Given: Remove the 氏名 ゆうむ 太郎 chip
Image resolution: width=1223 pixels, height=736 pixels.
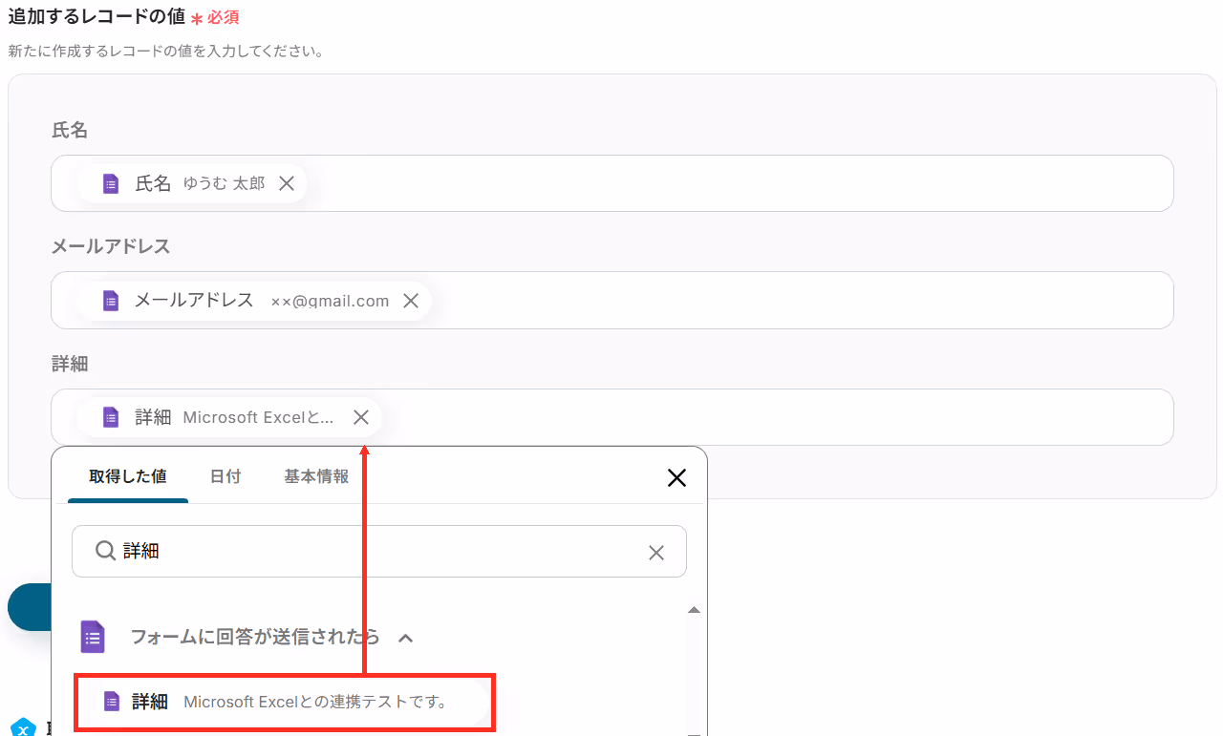Looking at the screenshot, I should tap(287, 183).
